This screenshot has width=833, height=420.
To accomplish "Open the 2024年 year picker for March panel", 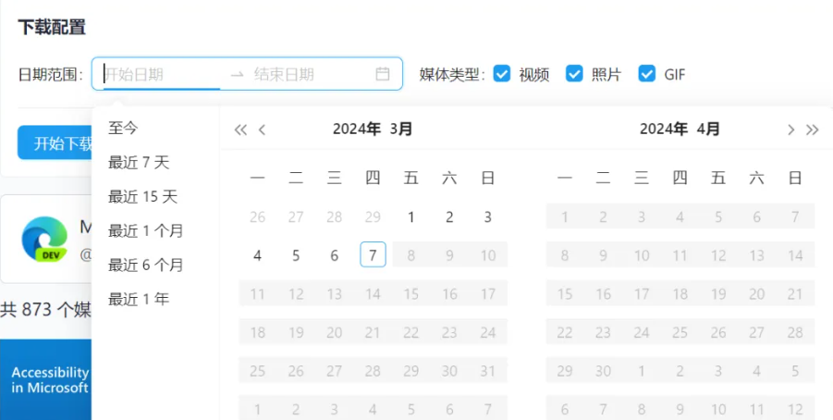I will click(357, 130).
